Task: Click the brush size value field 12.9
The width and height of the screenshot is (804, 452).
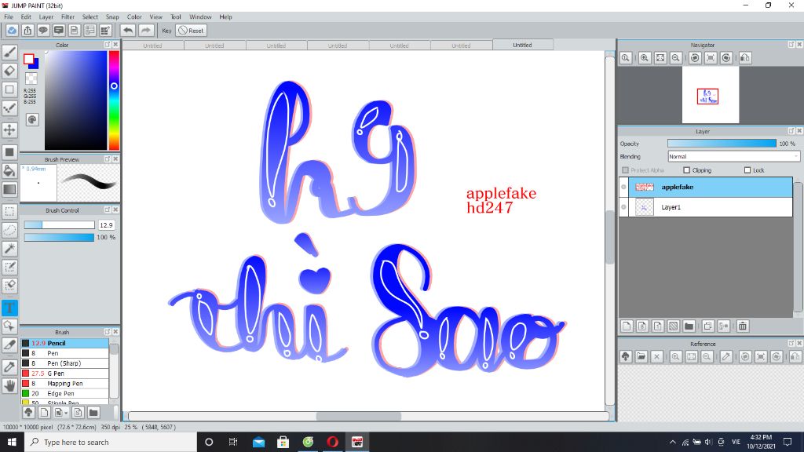Action: pyautogui.click(x=106, y=225)
